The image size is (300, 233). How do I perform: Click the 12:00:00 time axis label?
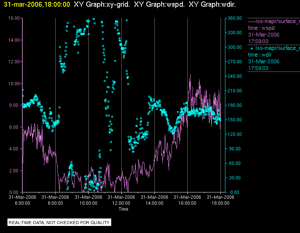[x=121, y=203]
